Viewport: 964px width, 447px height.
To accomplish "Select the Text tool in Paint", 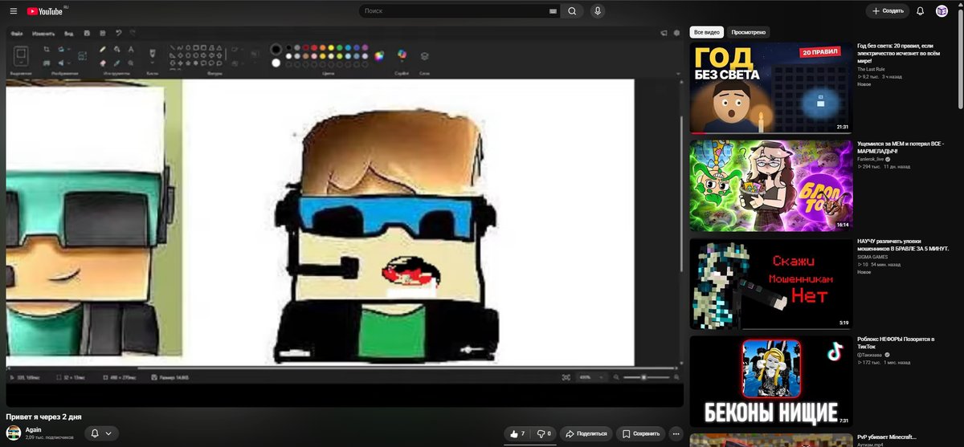I will [131, 49].
